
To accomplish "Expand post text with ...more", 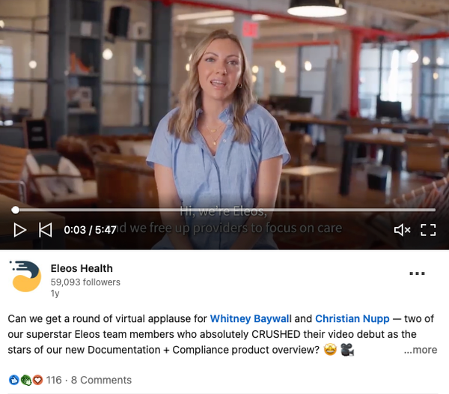I will tap(421, 350).
